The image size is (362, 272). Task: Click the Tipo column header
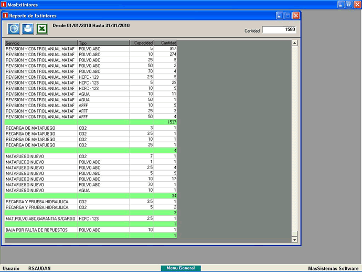pos(103,43)
